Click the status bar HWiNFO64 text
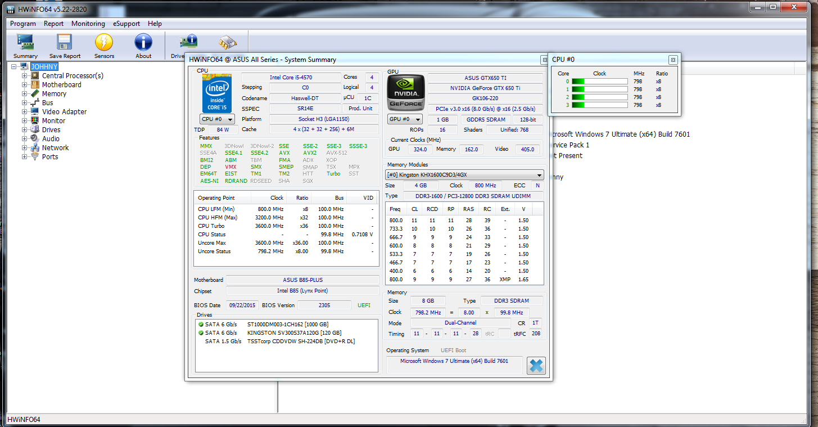The image size is (818, 427). (23, 420)
